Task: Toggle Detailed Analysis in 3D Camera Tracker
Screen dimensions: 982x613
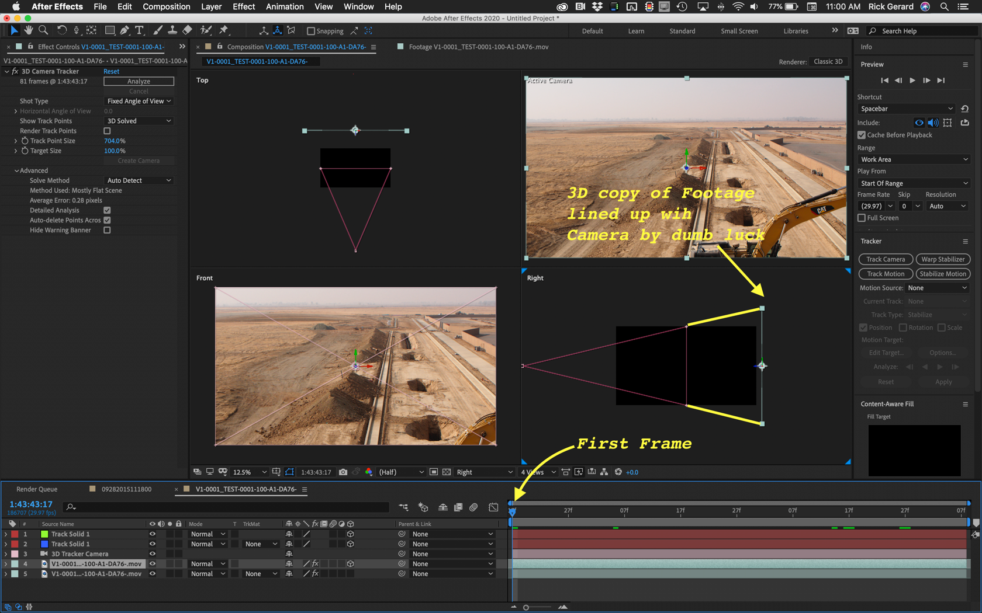Action: [x=107, y=210]
